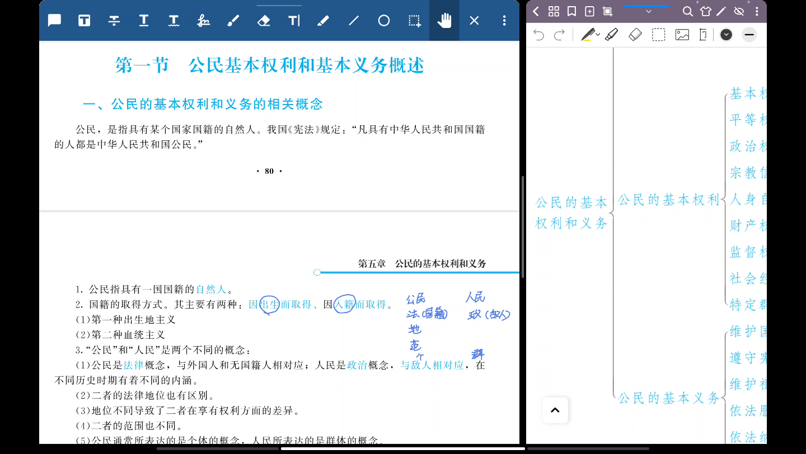Select the brush drawing tool in PDF toolbar
The height and width of the screenshot is (454, 806).
233,21
